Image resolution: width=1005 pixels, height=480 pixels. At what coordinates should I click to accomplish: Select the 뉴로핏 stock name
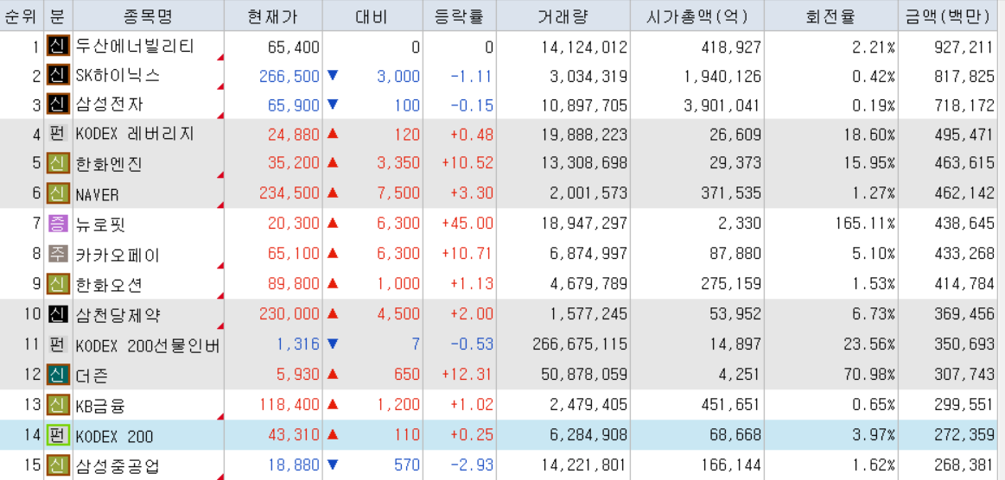(100, 224)
